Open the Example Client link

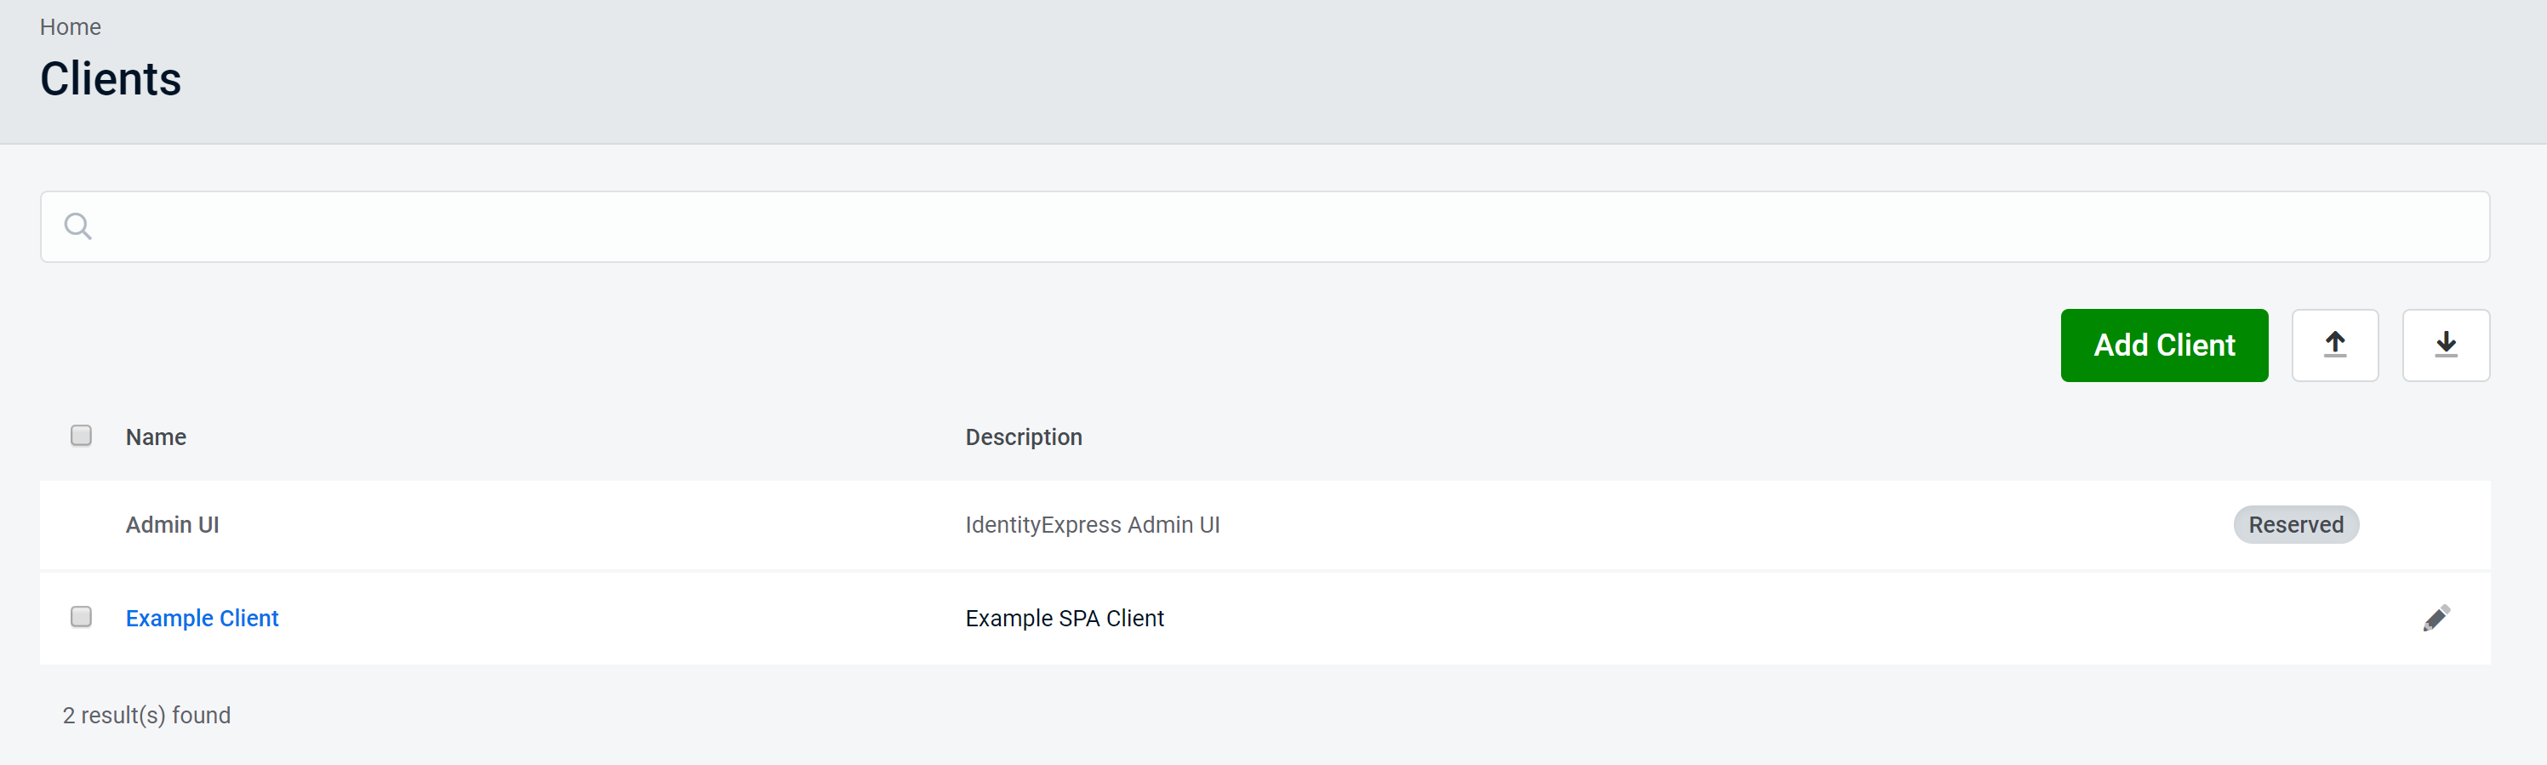[202, 618]
